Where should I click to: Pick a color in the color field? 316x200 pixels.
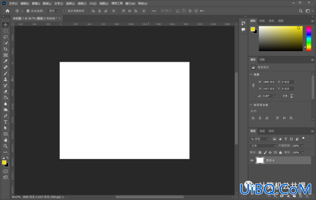click(x=281, y=38)
